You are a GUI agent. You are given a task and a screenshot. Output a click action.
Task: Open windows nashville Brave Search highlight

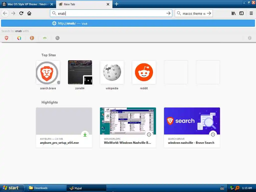point(192,127)
